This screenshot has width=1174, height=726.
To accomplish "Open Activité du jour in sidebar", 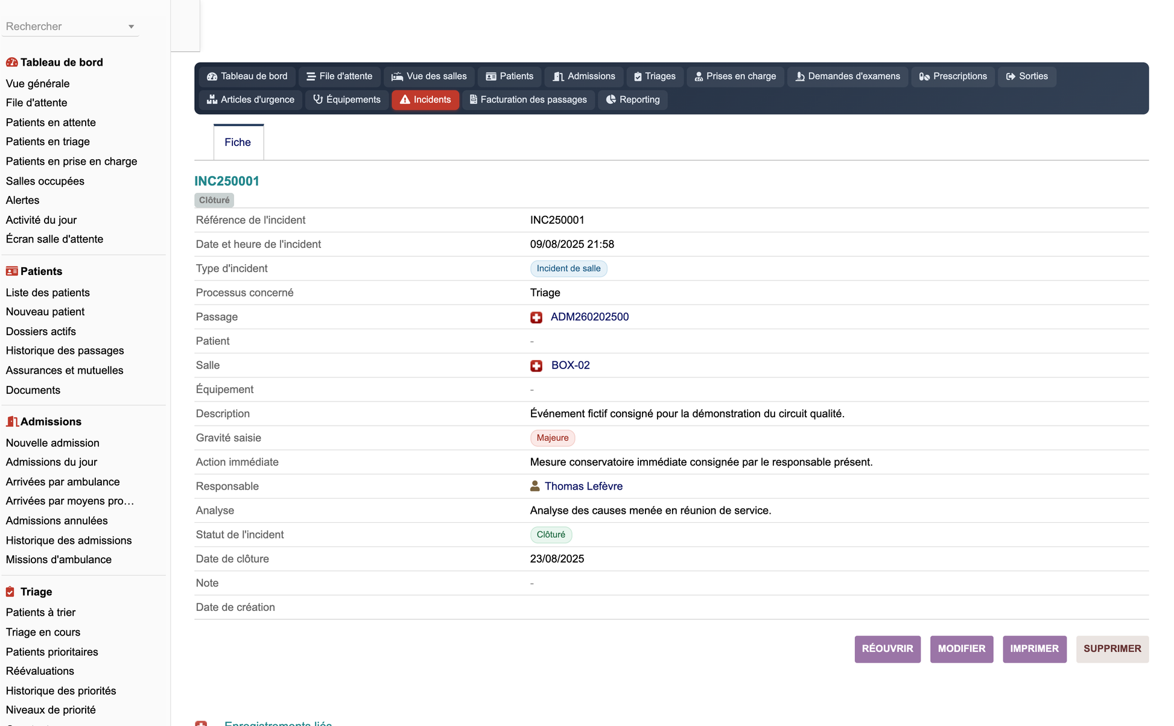I will pos(41,220).
